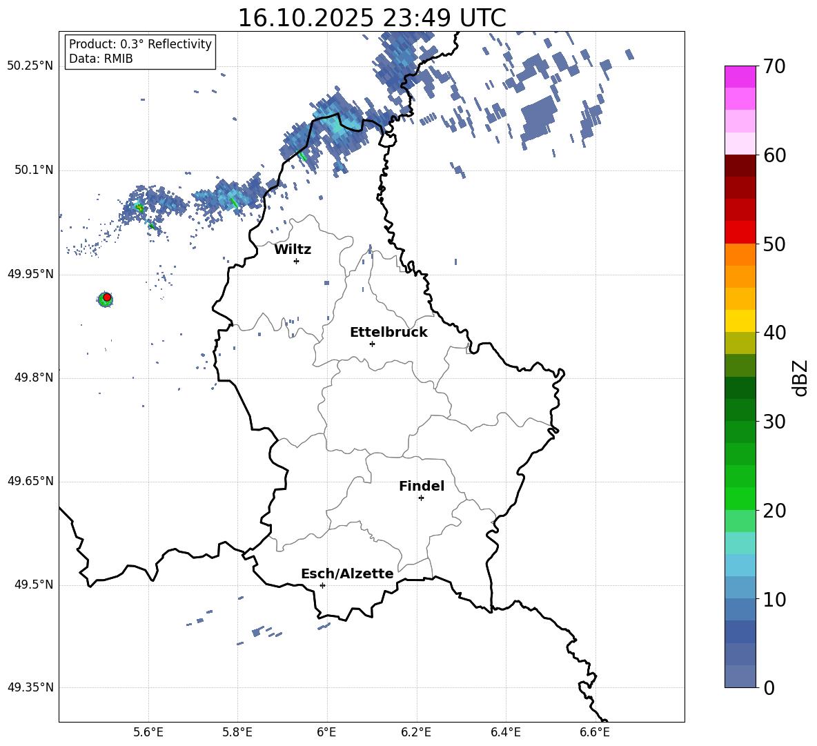Click the 49.5°N latitude label
This screenshot has width=817, height=746.
click(34, 585)
